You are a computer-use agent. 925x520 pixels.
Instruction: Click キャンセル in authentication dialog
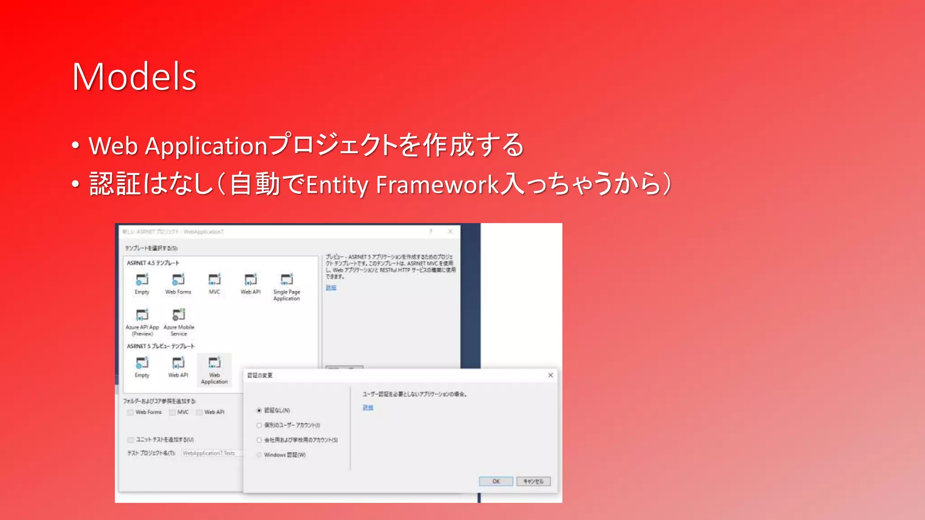tap(533, 481)
